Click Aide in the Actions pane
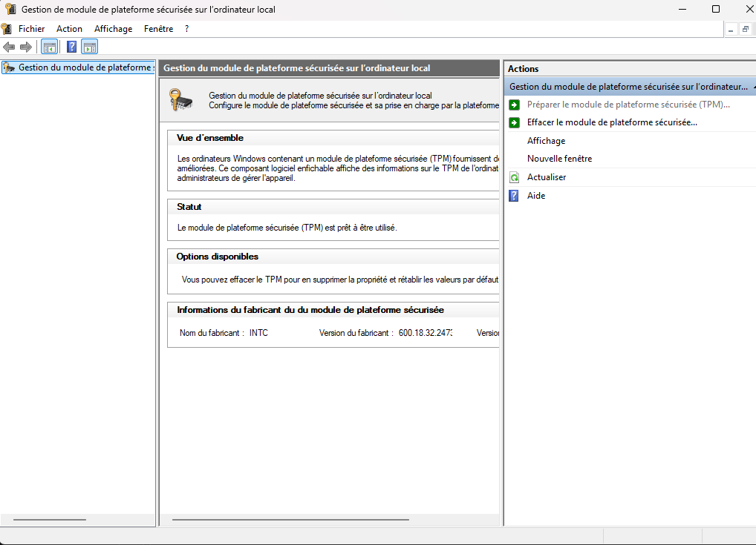Viewport: 756px width, 545px height. point(536,196)
